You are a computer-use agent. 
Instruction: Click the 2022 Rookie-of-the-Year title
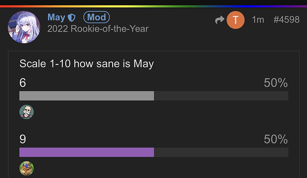98,29
